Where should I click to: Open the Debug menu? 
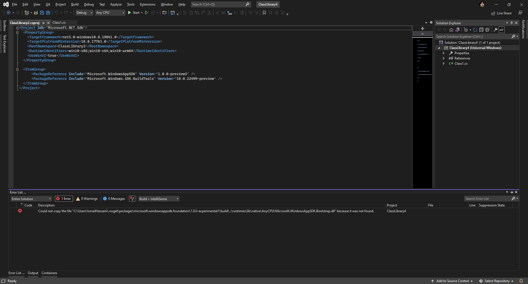point(89,4)
